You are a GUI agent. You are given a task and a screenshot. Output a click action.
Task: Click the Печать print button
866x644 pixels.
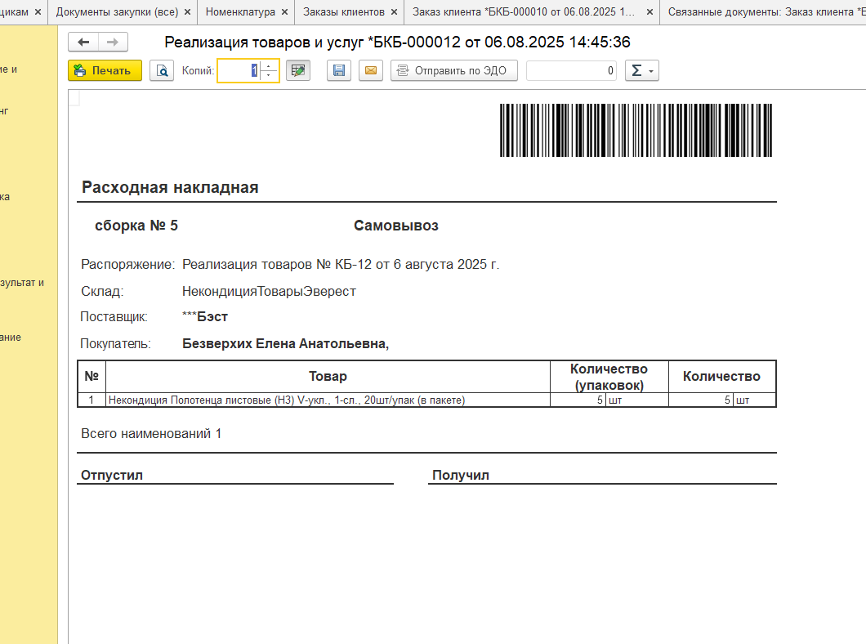[105, 71]
